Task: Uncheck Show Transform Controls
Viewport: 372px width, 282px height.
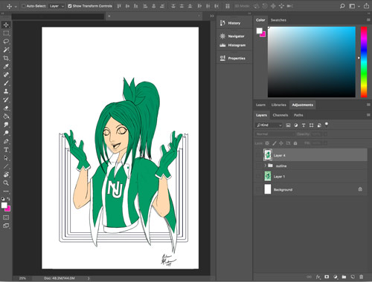Action: [70, 6]
